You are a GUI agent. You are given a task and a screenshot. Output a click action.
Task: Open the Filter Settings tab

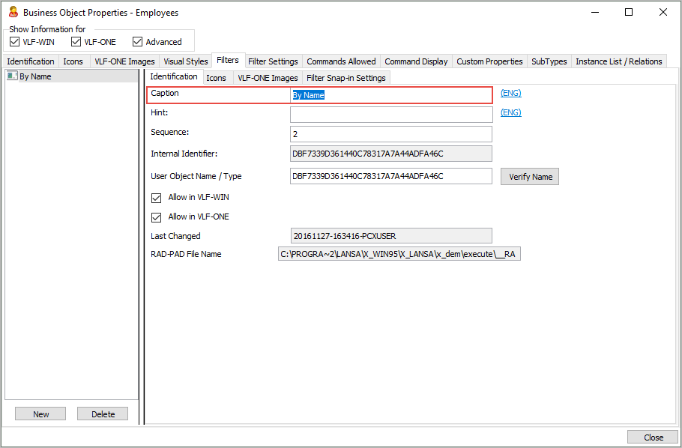coord(273,61)
